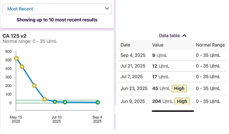Click the Value column header
This screenshot has height=134, width=229.
[158, 45]
